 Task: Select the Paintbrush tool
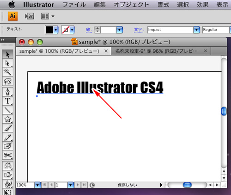click(x=7, y=128)
